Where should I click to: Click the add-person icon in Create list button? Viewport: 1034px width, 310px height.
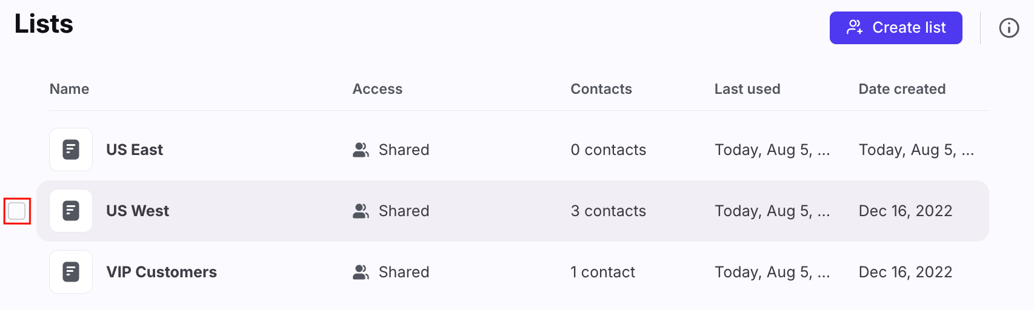tap(855, 27)
